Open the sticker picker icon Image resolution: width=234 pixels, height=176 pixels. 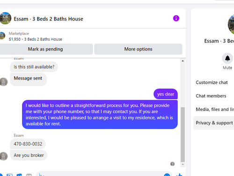tap(19, 175)
